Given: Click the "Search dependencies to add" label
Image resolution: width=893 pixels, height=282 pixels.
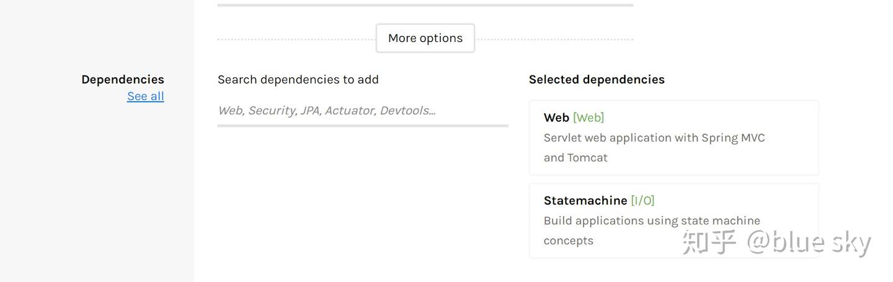Looking at the screenshot, I should [x=298, y=79].
